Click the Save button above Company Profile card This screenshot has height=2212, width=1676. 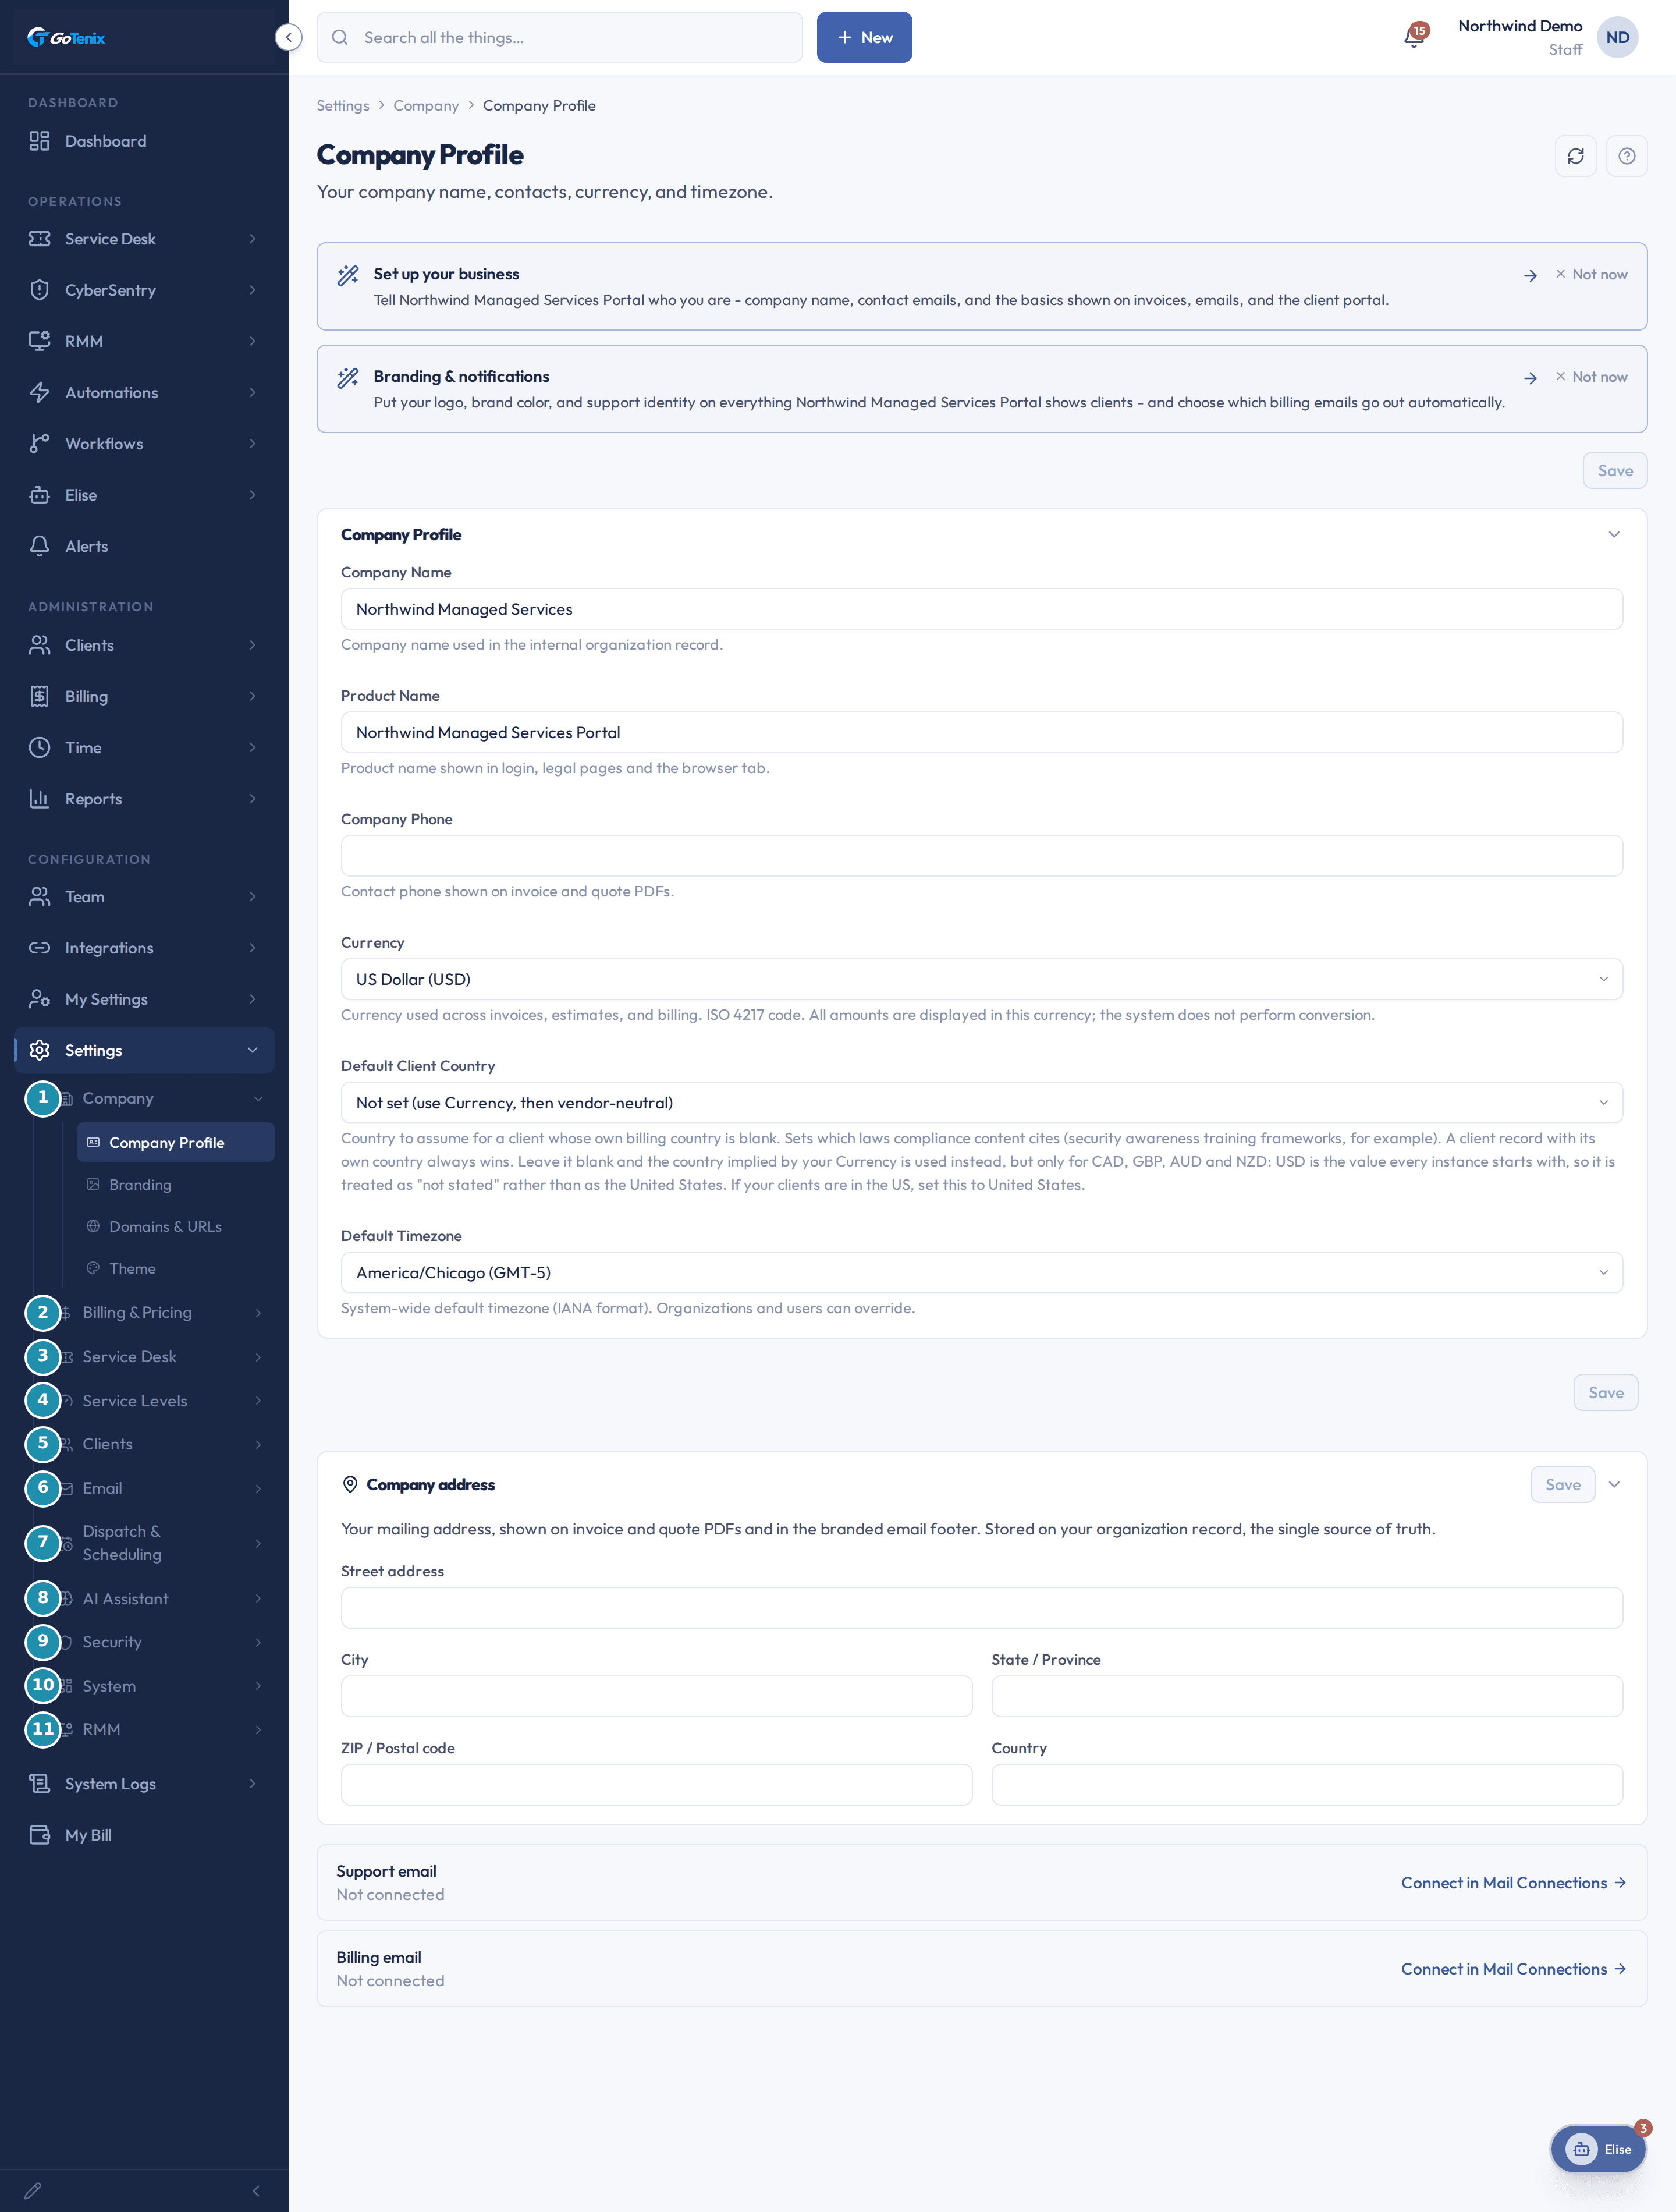(x=1614, y=471)
